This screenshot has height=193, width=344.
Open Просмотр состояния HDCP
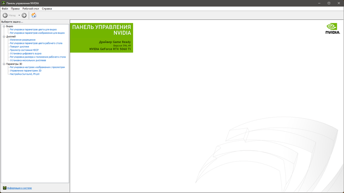click(24, 50)
